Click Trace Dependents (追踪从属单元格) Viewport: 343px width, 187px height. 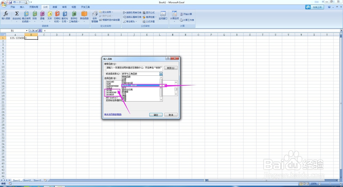[132, 17]
